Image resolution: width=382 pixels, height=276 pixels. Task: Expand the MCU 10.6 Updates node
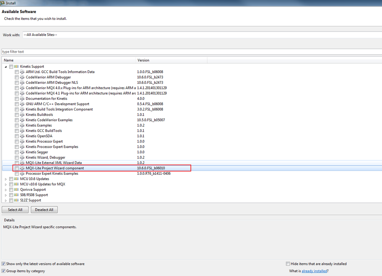[x=6, y=179]
